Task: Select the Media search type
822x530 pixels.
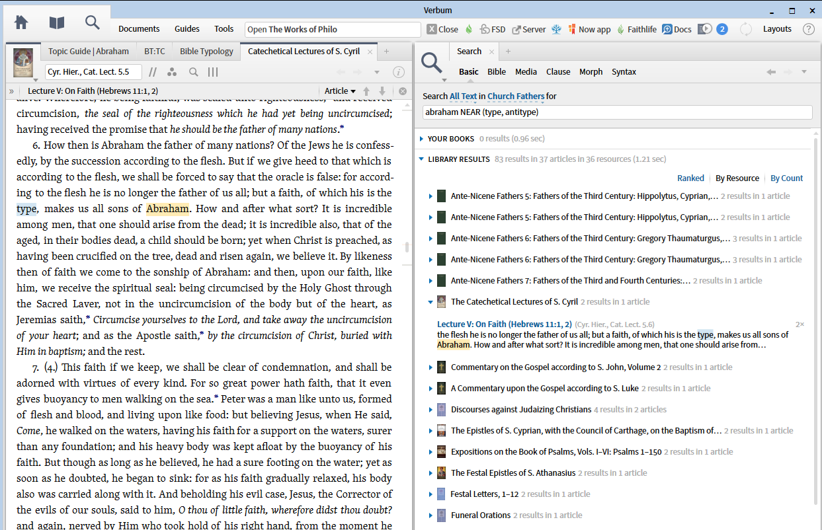Action: click(x=526, y=72)
